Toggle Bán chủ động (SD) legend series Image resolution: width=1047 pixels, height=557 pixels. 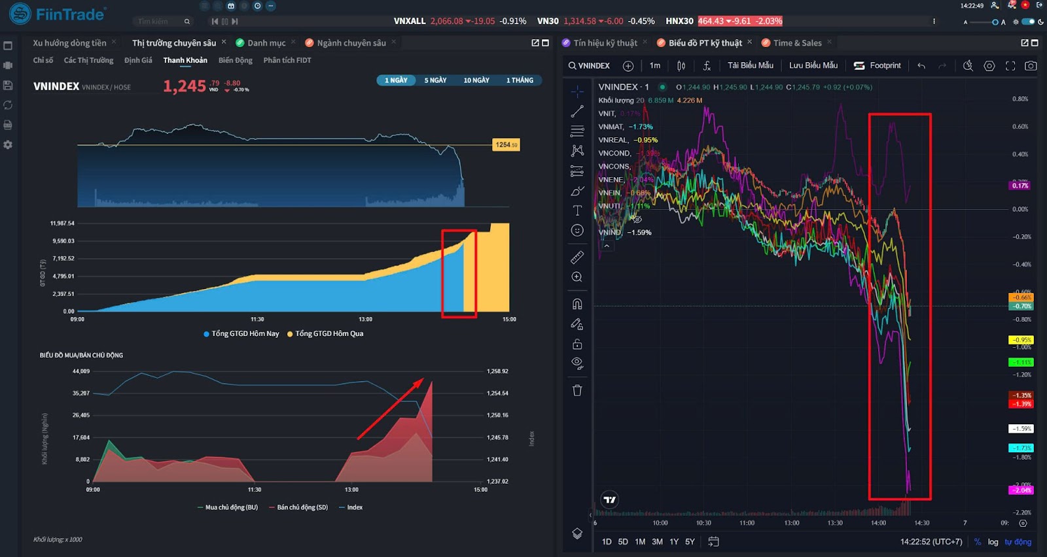[298, 507]
